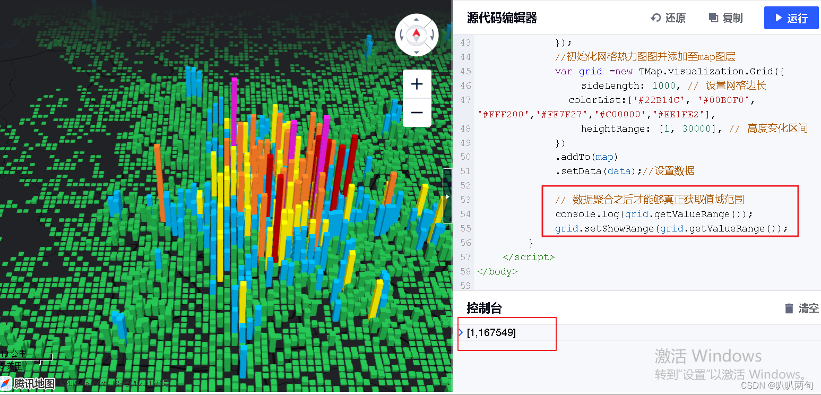Click the 还原 restore button
Screen dimensions: 821x395
click(x=669, y=18)
